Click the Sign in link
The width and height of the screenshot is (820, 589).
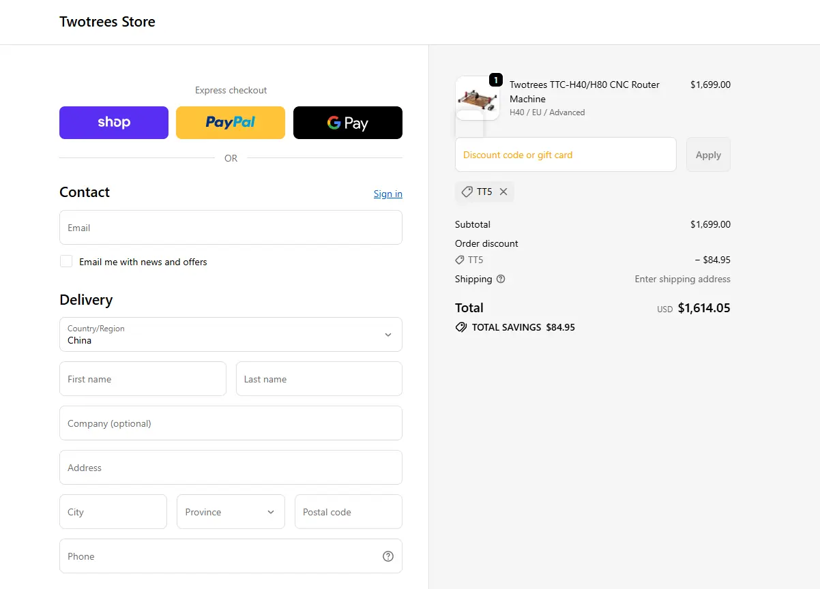click(x=387, y=194)
